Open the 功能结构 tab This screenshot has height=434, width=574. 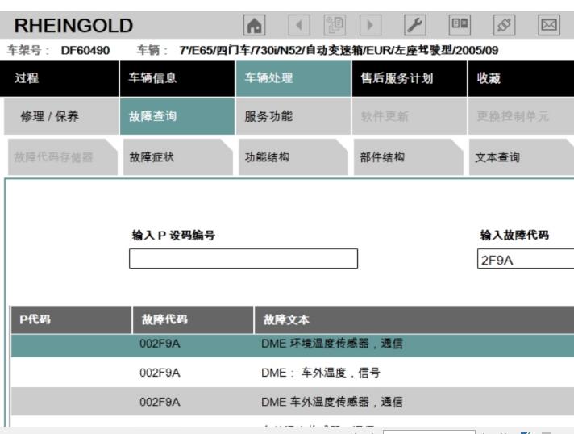293,157
